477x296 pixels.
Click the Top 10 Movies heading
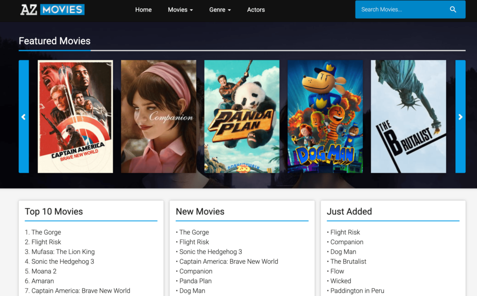click(x=54, y=211)
